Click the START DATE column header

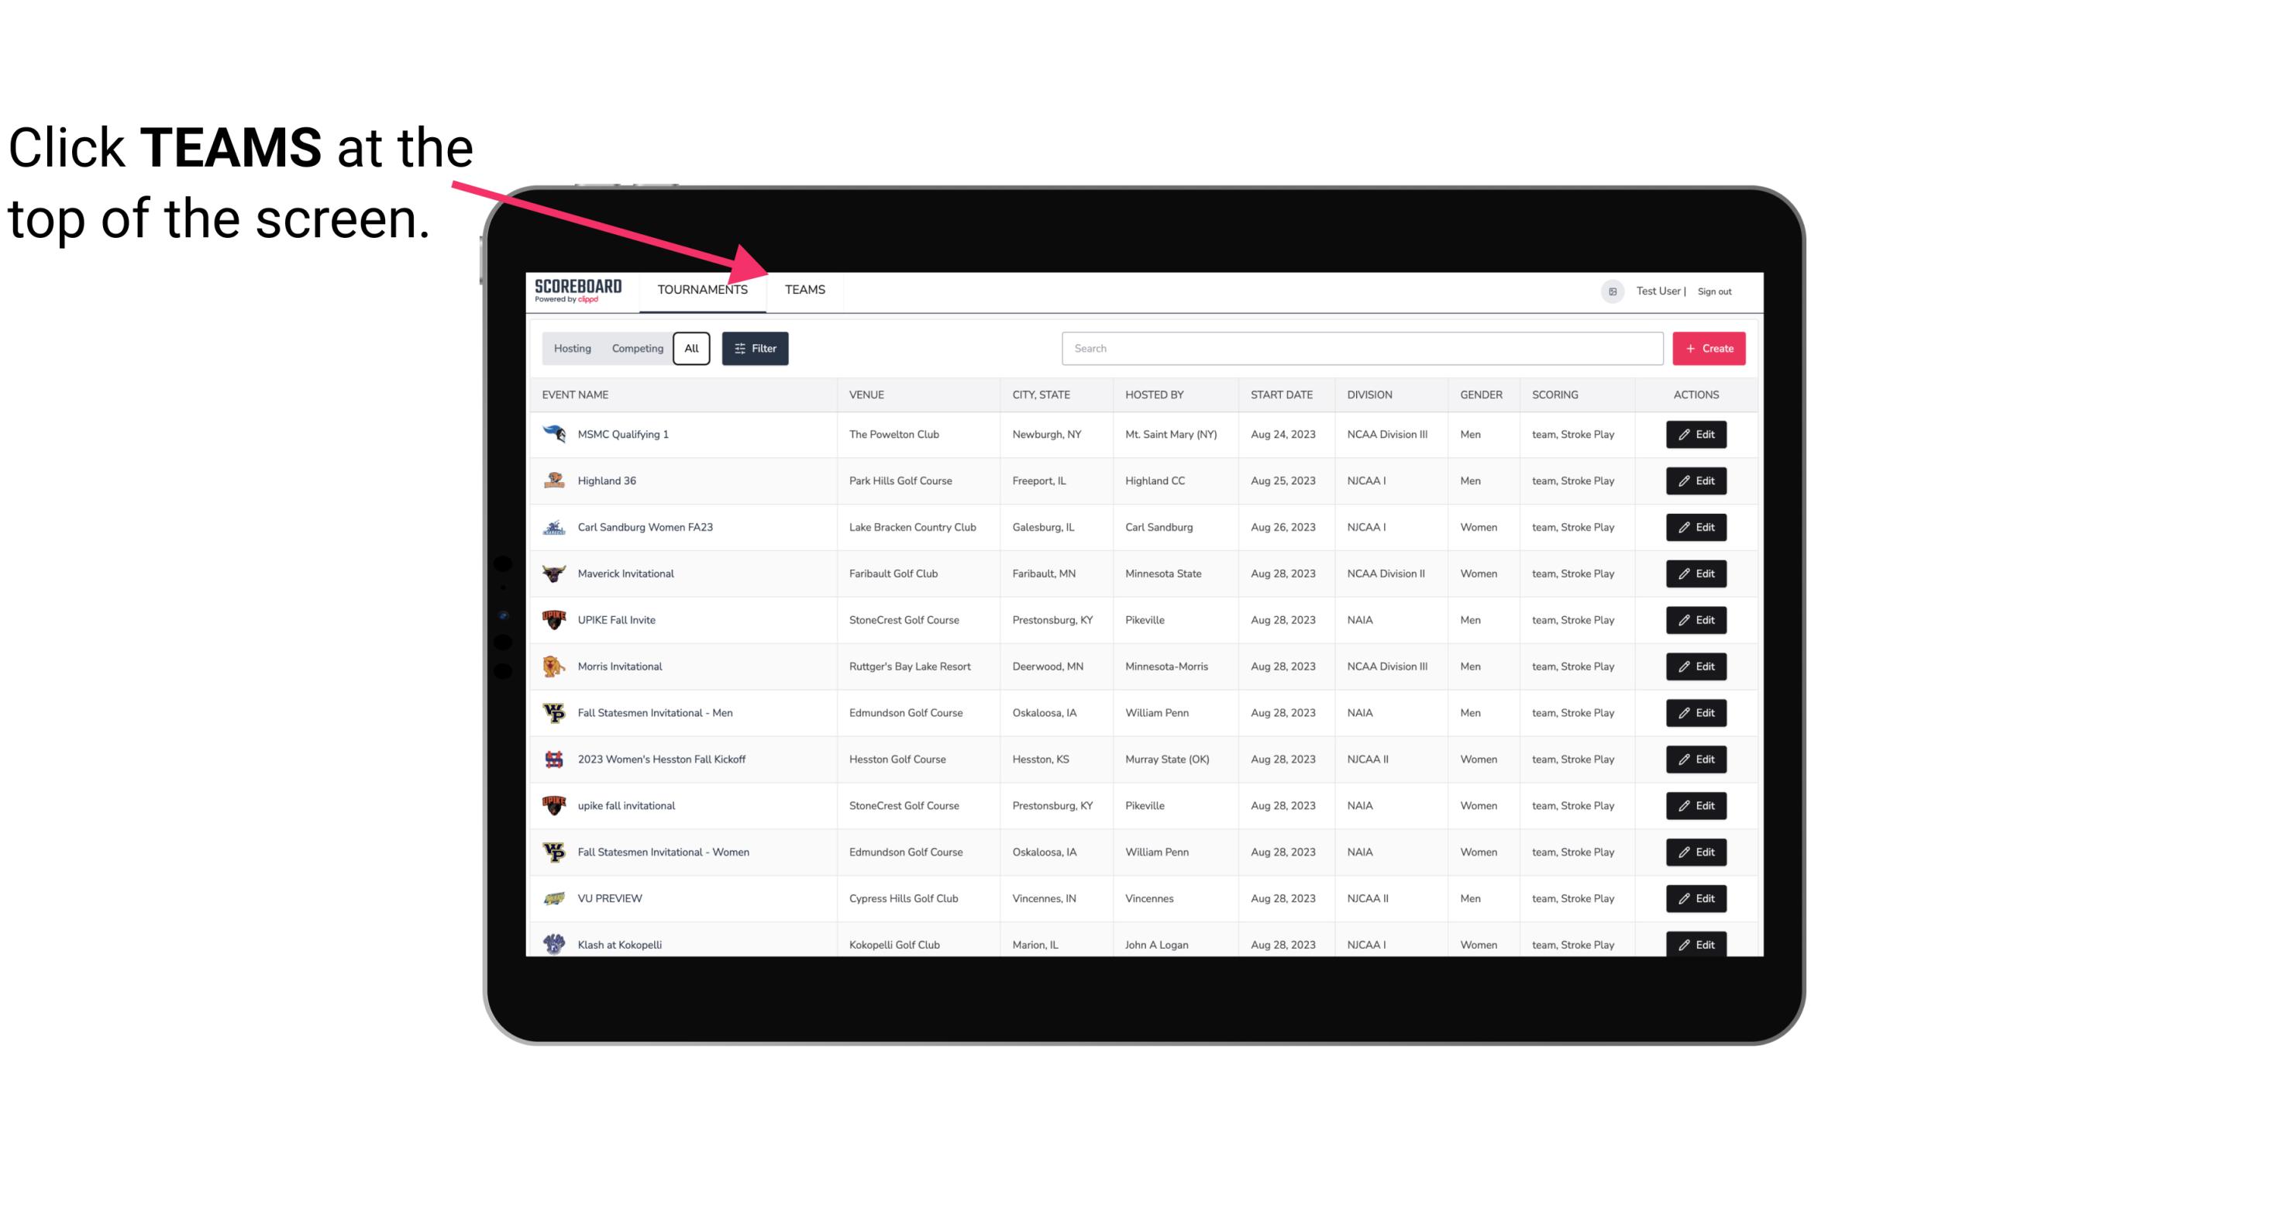[x=1282, y=394]
